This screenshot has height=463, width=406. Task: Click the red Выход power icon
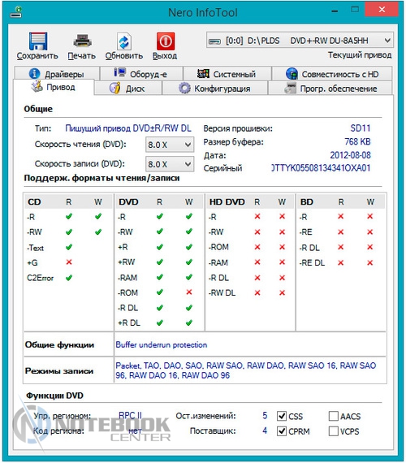coord(166,41)
